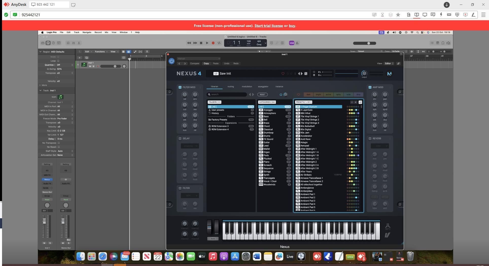Viewport: 489px width, 266px height.
Task: Open the Edit menu in Tracks area
Action: tap(88, 52)
